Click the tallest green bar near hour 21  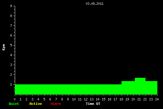pos(140,86)
